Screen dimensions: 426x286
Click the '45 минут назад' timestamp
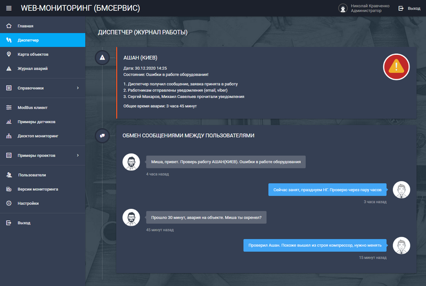pyautogui.click(x=160, y=230)
